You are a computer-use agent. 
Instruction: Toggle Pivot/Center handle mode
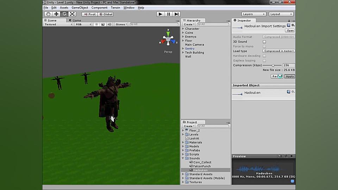click(x=90, y=14)
